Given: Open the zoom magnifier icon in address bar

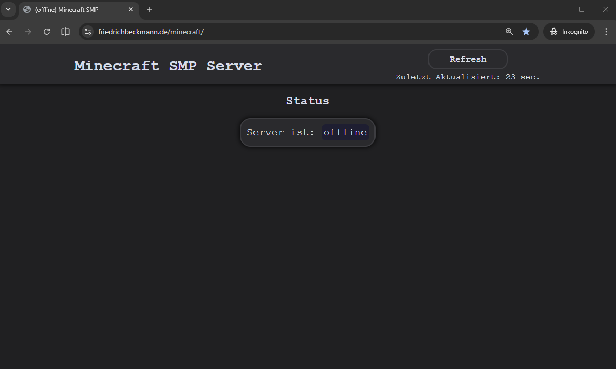Looking at the screenshot, I should pyautogui.click(x=509, y=32).
